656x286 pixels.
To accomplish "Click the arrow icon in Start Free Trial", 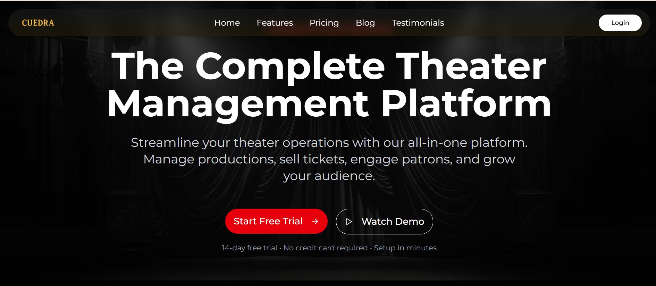I will [x=315, y=221].
